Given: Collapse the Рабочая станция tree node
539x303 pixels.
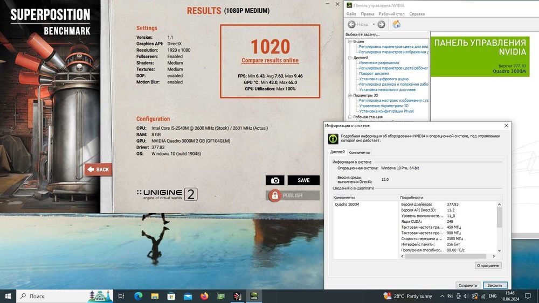Looking at the screenshot, I should [x=350, y=117].
